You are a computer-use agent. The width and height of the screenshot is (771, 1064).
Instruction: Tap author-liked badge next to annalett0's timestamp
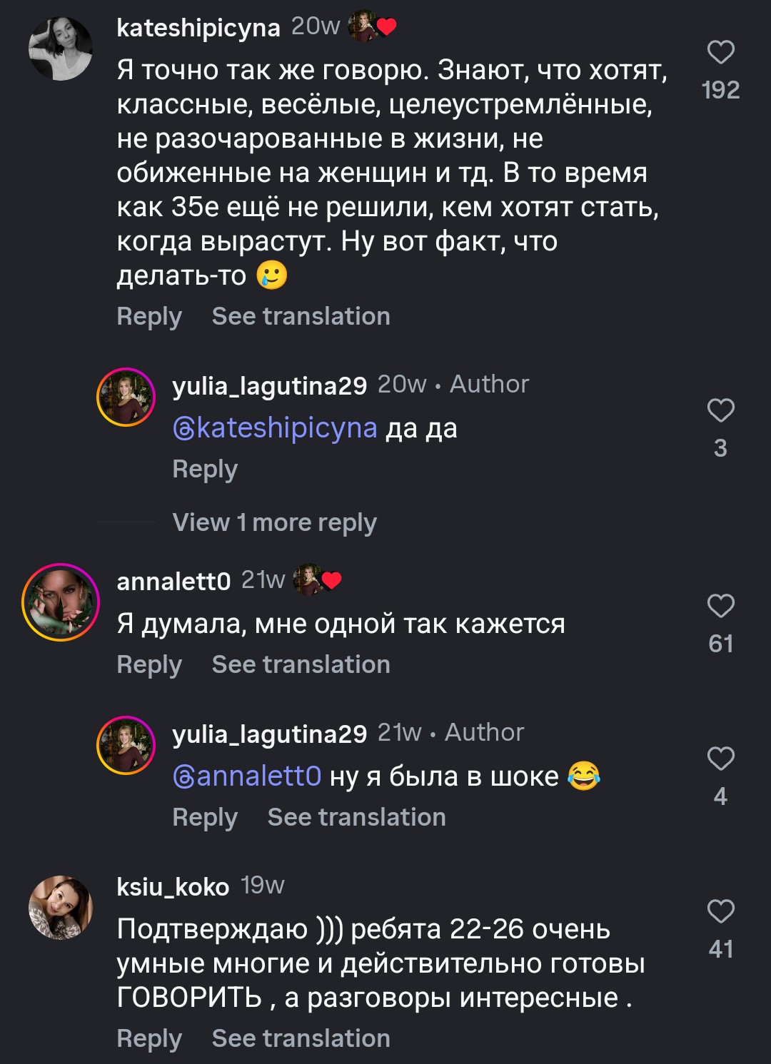(318, 580)
